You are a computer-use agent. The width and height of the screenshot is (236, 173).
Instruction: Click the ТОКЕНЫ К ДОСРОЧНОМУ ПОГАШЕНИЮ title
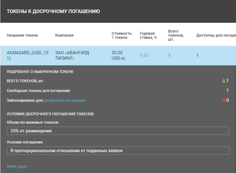point(53,11)
